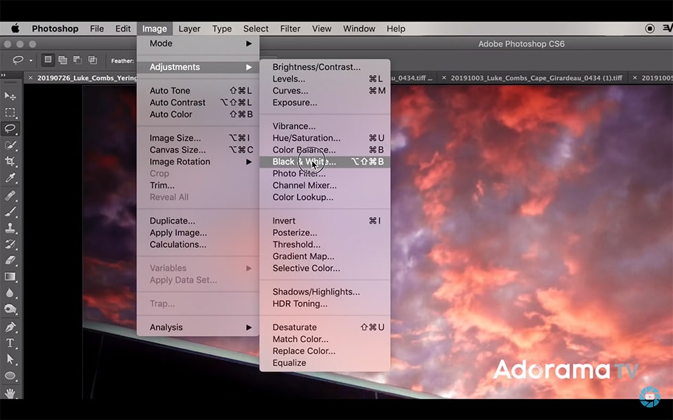The height and width of the screenshot is (420, 673).
Task: Select the Horizontal Type tool
Action: 10,343
